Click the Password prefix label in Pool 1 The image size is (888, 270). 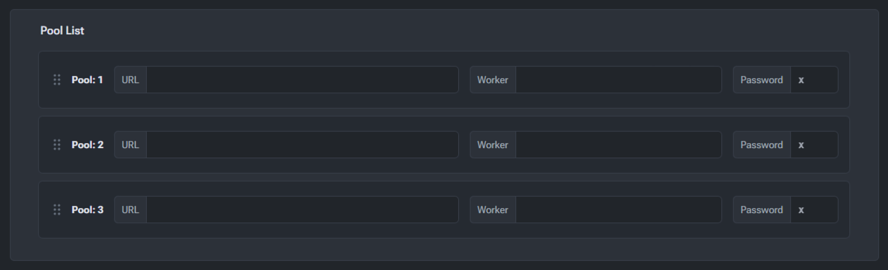click(761, 80)
